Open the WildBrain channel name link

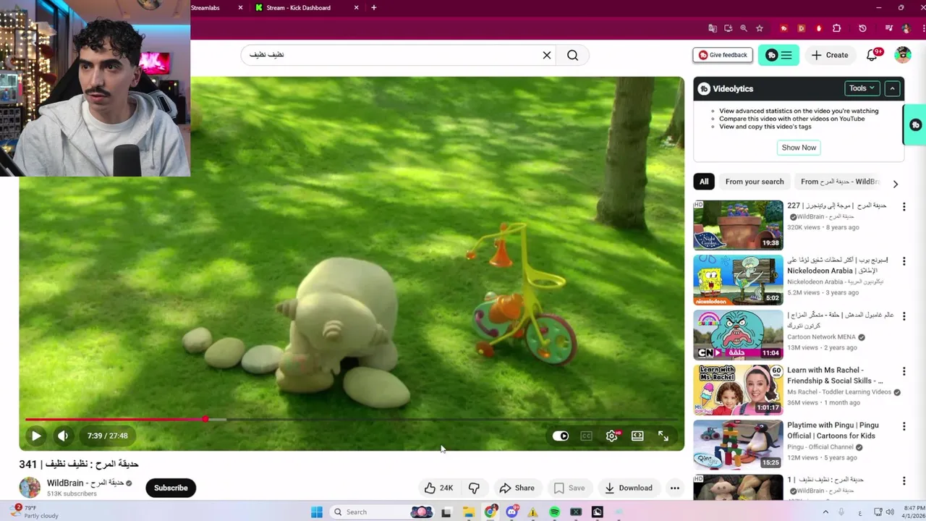click(x=85, y=483)
